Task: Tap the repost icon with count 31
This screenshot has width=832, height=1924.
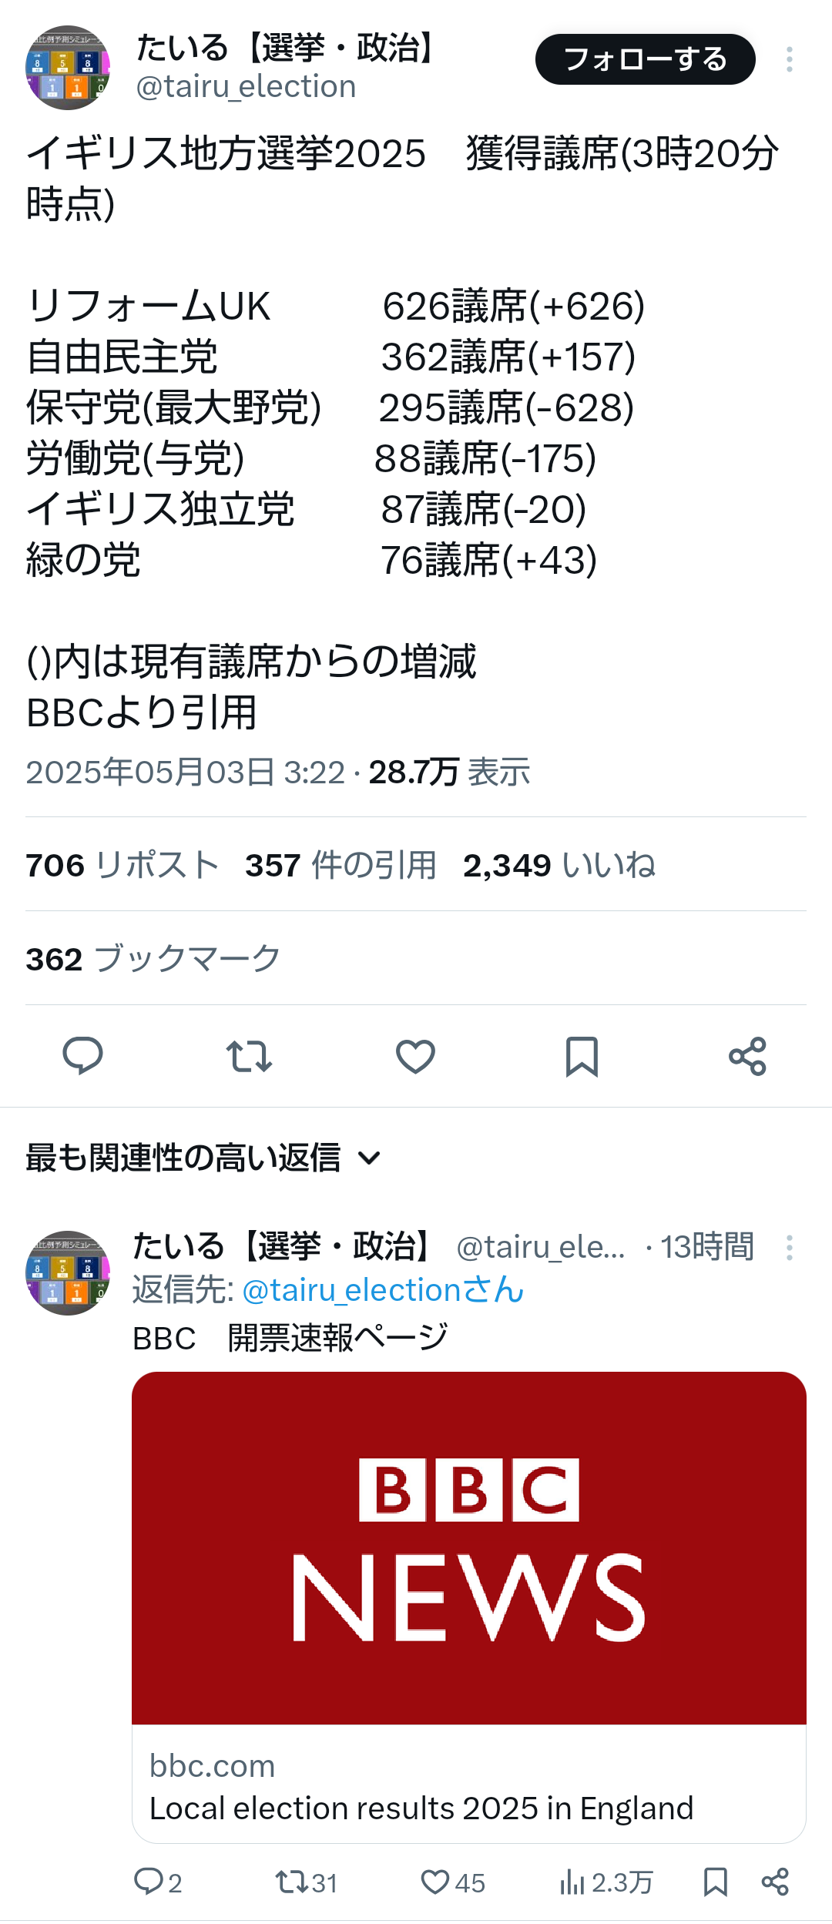Action: (x=307, y=1882)
